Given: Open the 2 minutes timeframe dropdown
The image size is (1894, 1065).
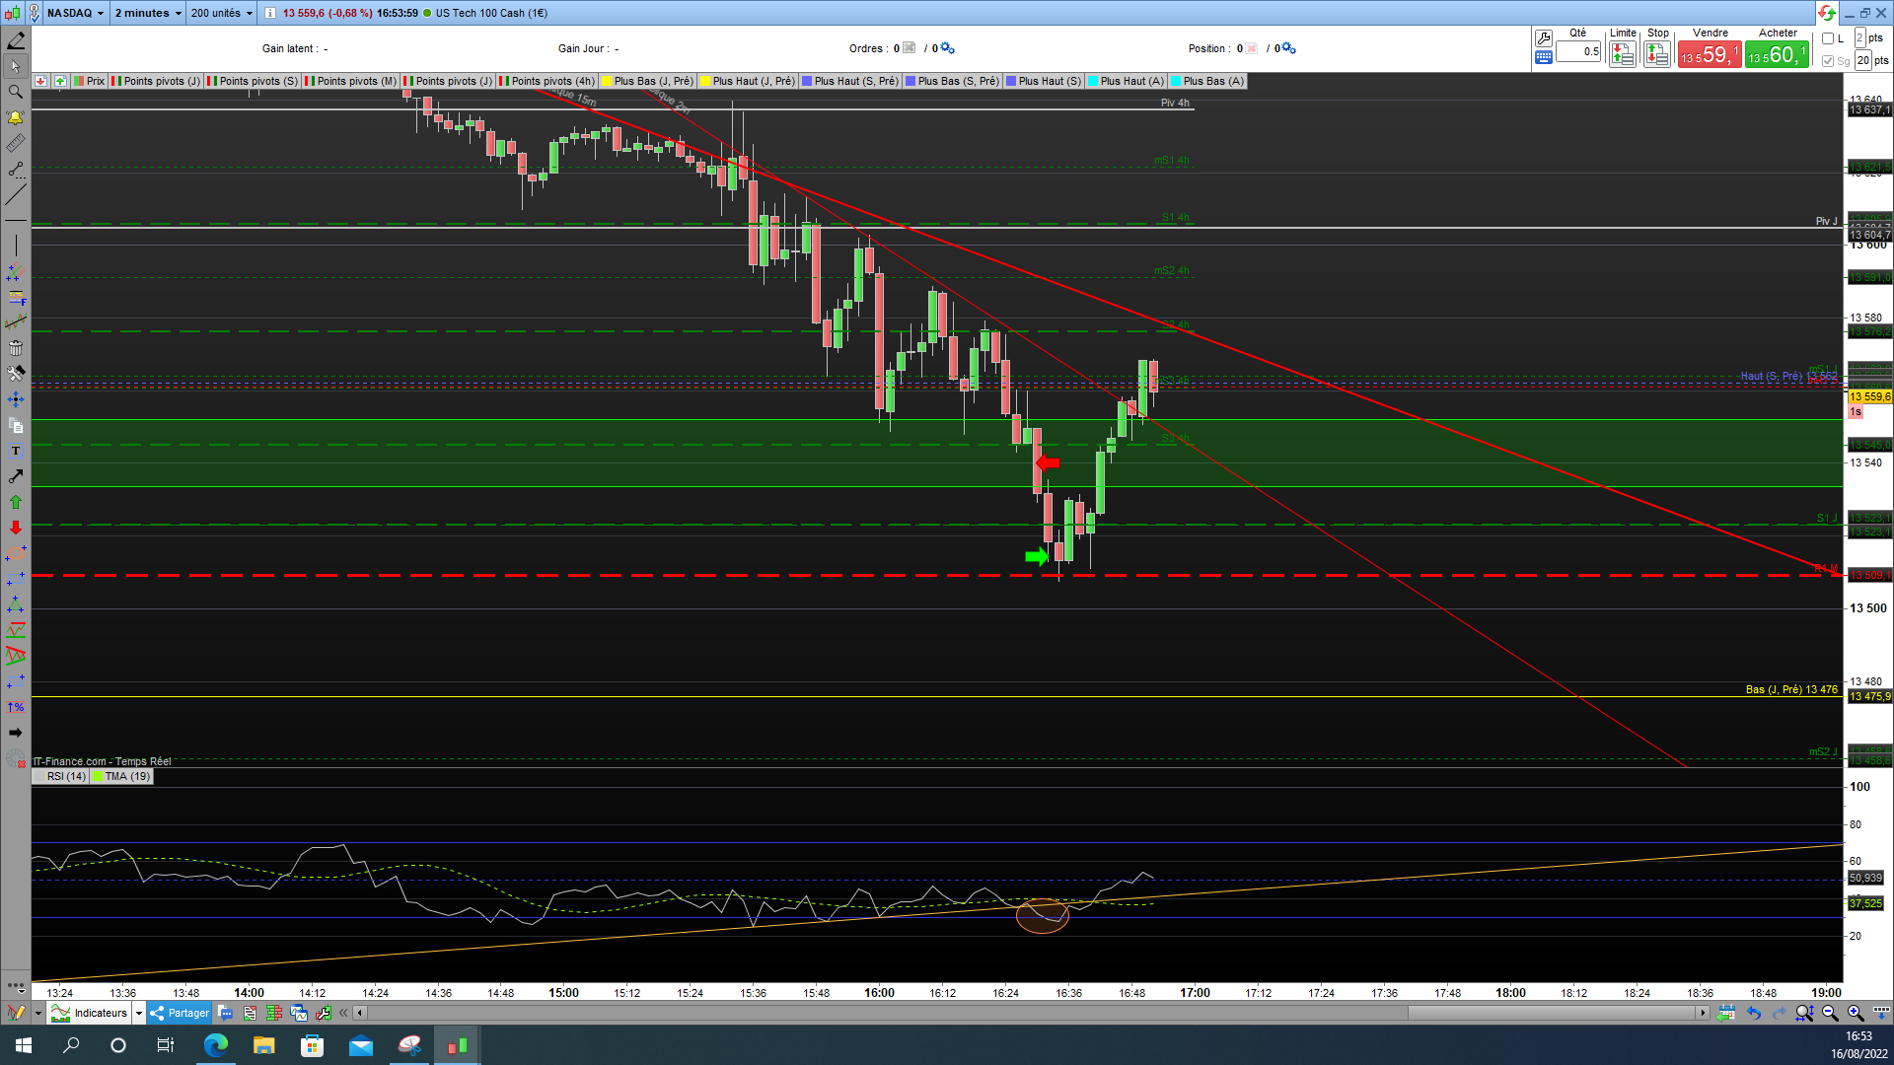Looking at the screenshot, I should (148, 13).
